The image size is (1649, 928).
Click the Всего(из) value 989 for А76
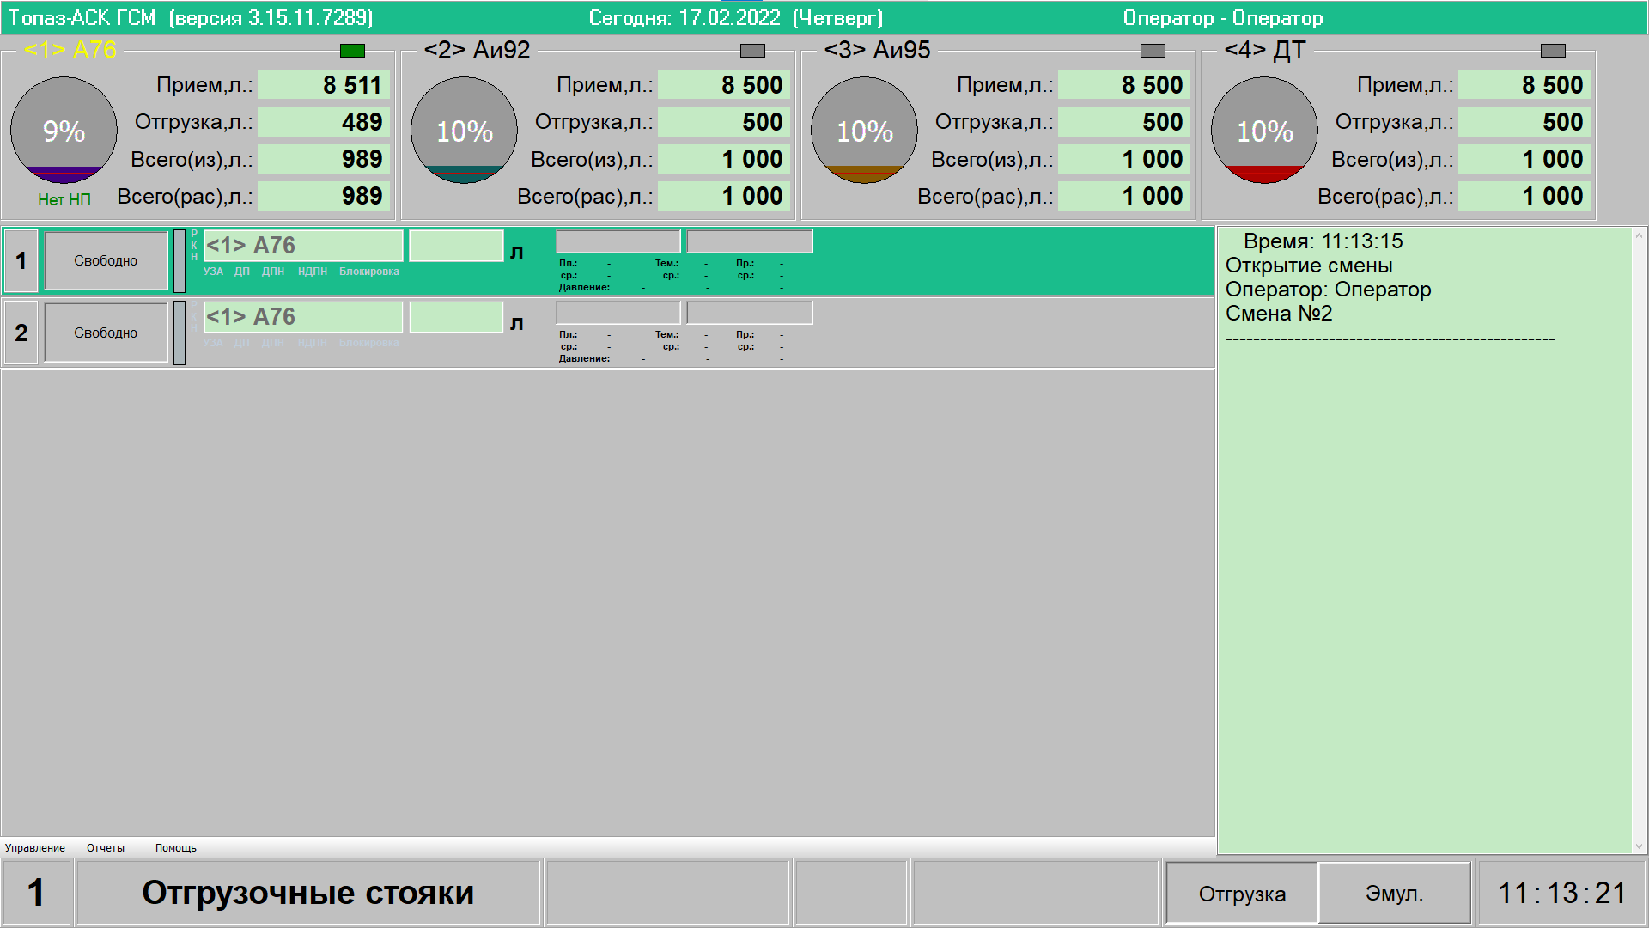(x=324, y=159)
